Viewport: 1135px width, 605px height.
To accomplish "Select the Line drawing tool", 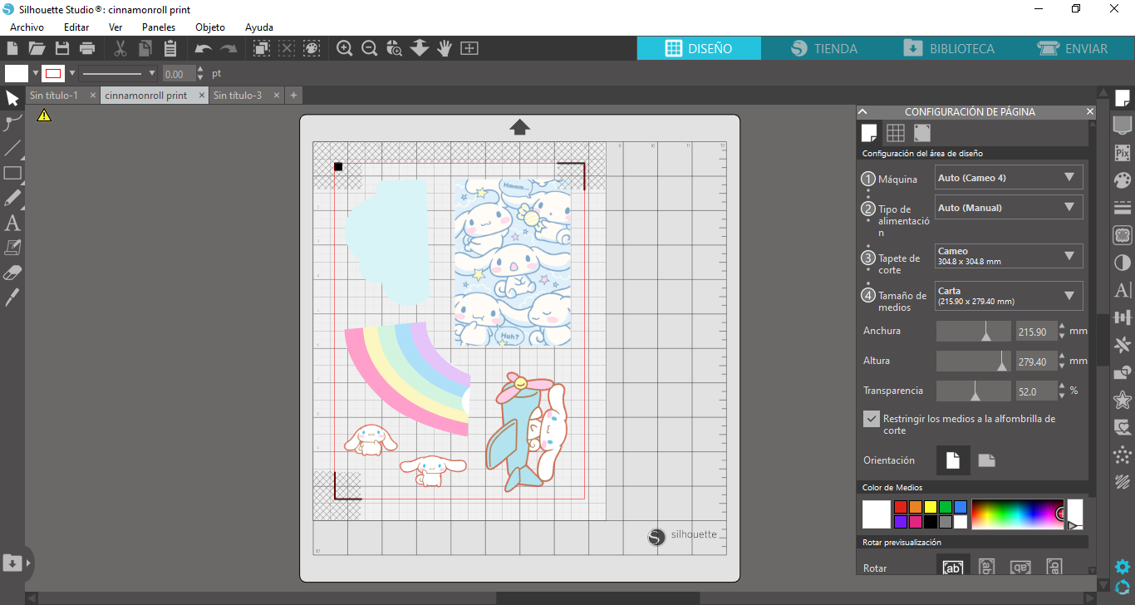I will (12, 149).
